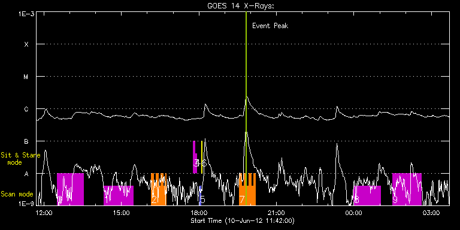
Task: Click the orange scan block labeled 2
Action: tap(159, 189)
